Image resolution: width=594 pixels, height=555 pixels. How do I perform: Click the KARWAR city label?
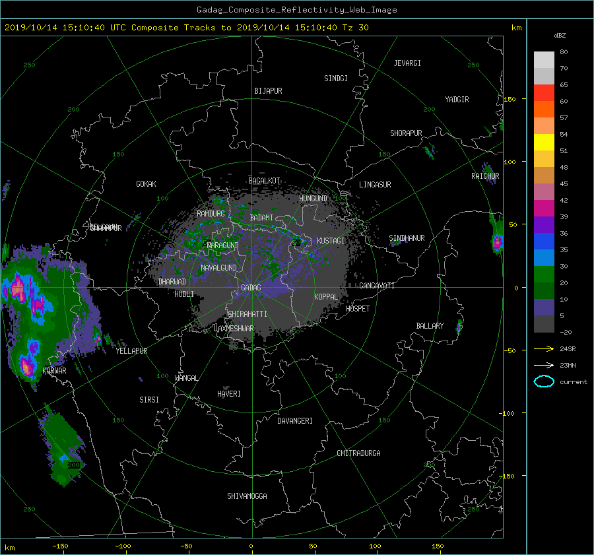(x=55, y=370)
